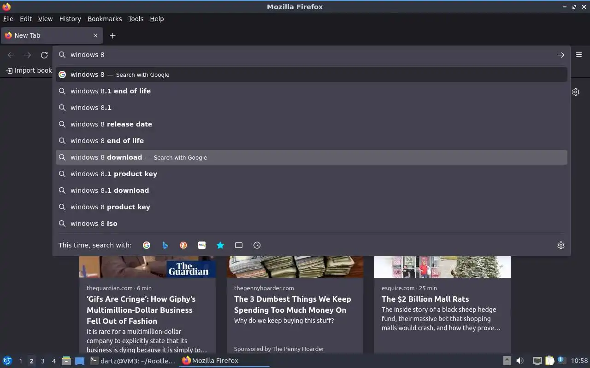Search this time with Google icon
Screen dimensions: 590x368
tap(147, 245)
